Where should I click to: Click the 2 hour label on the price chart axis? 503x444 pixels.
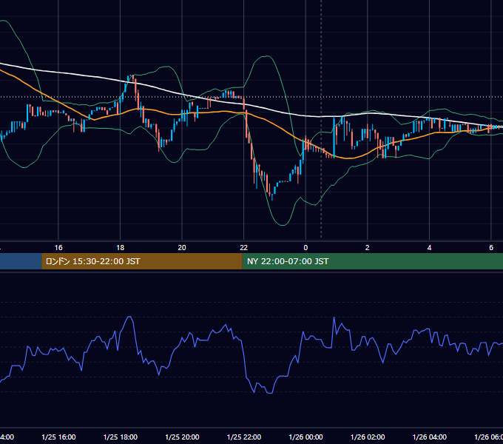pyautogui.click(x=368, y=248)
